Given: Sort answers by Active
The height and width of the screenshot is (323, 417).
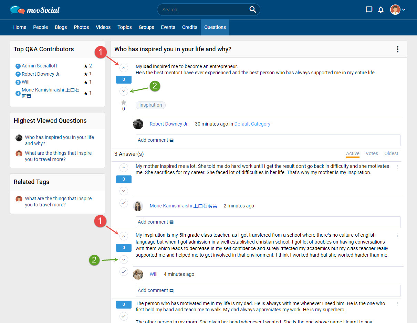Looking at the screenshot, I should pos(353,154).
